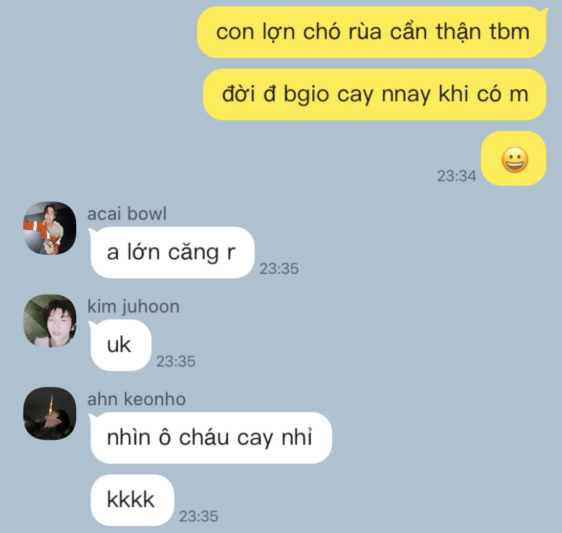Tap ahn keonho's avatar with tower
The width and height of the screenshot is (562, 533).
[50, 414]
